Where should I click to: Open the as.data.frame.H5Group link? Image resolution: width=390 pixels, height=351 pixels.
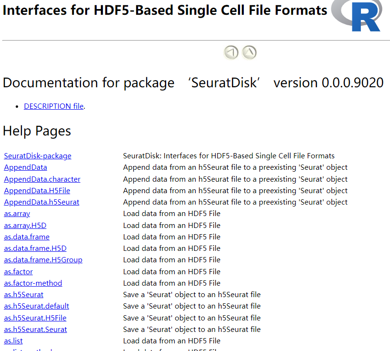pyautogui.click(x=43, y=260)
